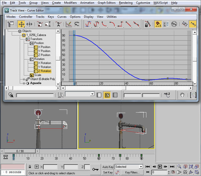
Task: Toggle Set Key mode button
Action: [108, 172]
